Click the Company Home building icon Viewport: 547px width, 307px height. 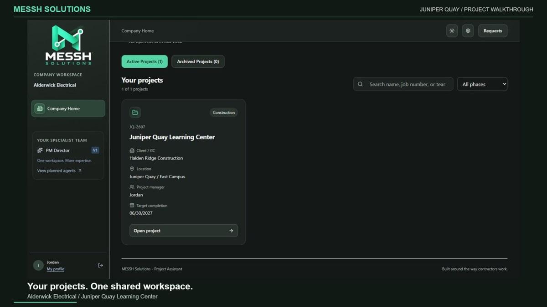coord(40,109)
